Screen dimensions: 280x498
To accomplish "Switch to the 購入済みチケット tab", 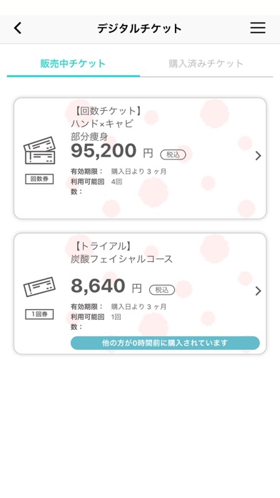I will click(x=206, y=64).
